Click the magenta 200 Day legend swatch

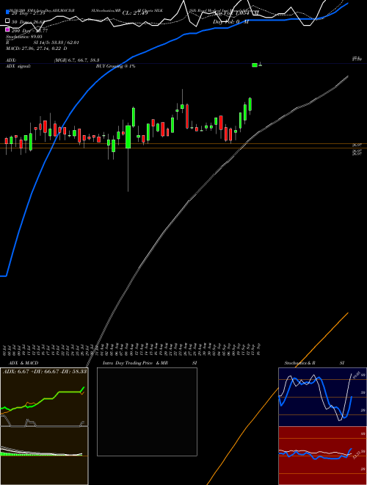(x=8, y=29)
